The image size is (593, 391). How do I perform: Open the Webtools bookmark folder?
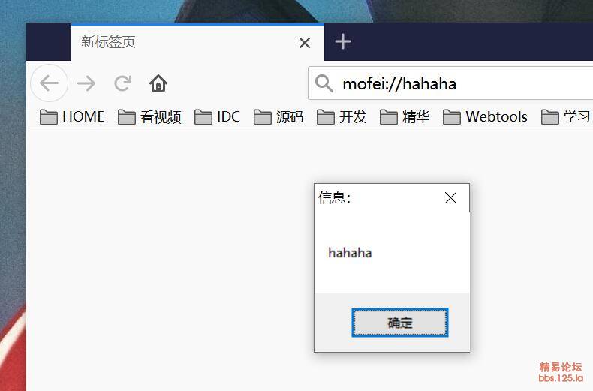click(x=485, y=117)
